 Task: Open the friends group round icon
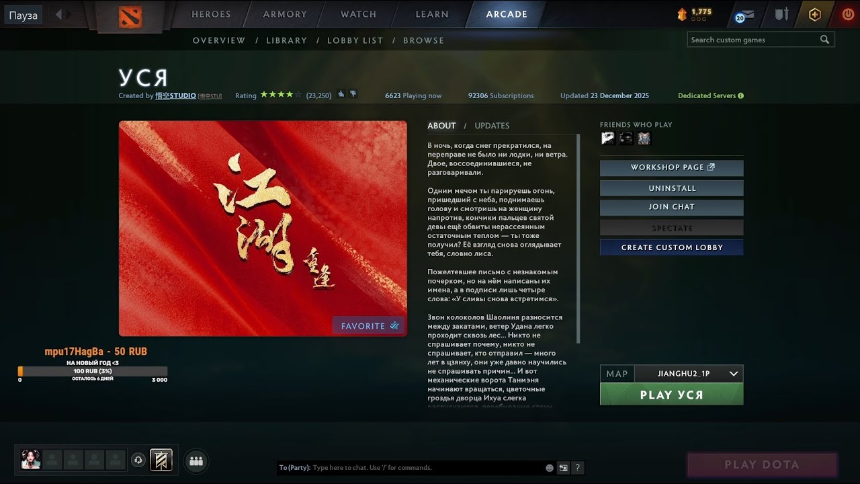(196, 461)
